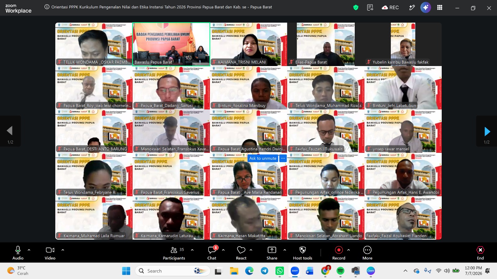Open the Chat panel

(x=212, y=253)
